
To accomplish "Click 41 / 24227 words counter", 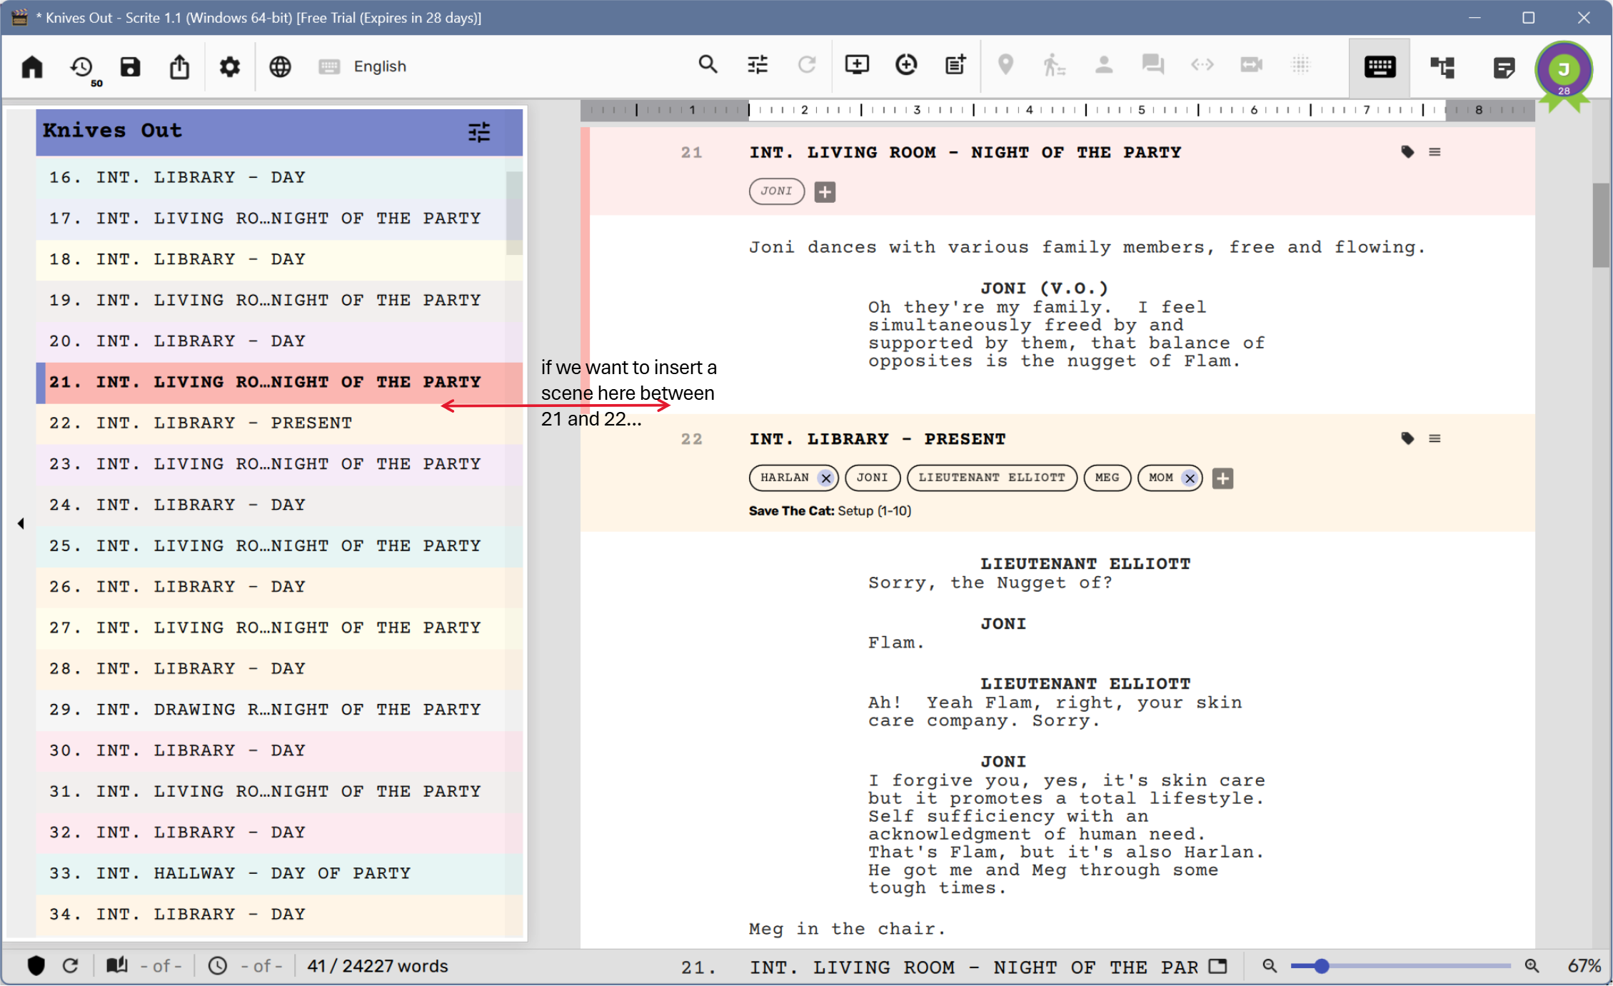I will [377, 966].
